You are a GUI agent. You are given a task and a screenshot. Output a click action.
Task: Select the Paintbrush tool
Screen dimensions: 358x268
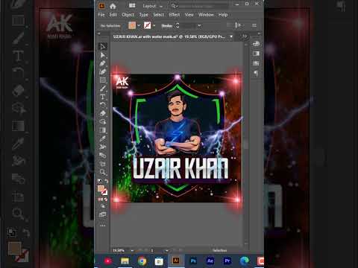(103, 89)
